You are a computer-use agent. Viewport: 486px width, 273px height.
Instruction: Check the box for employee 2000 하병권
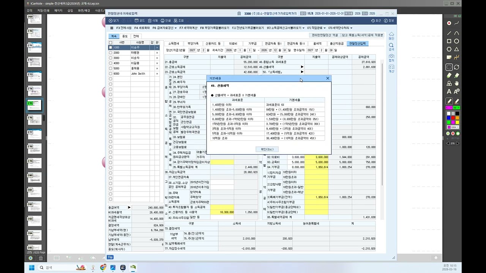point(110,53)
